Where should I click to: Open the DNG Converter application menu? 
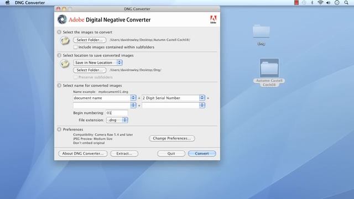coord(30,3)
